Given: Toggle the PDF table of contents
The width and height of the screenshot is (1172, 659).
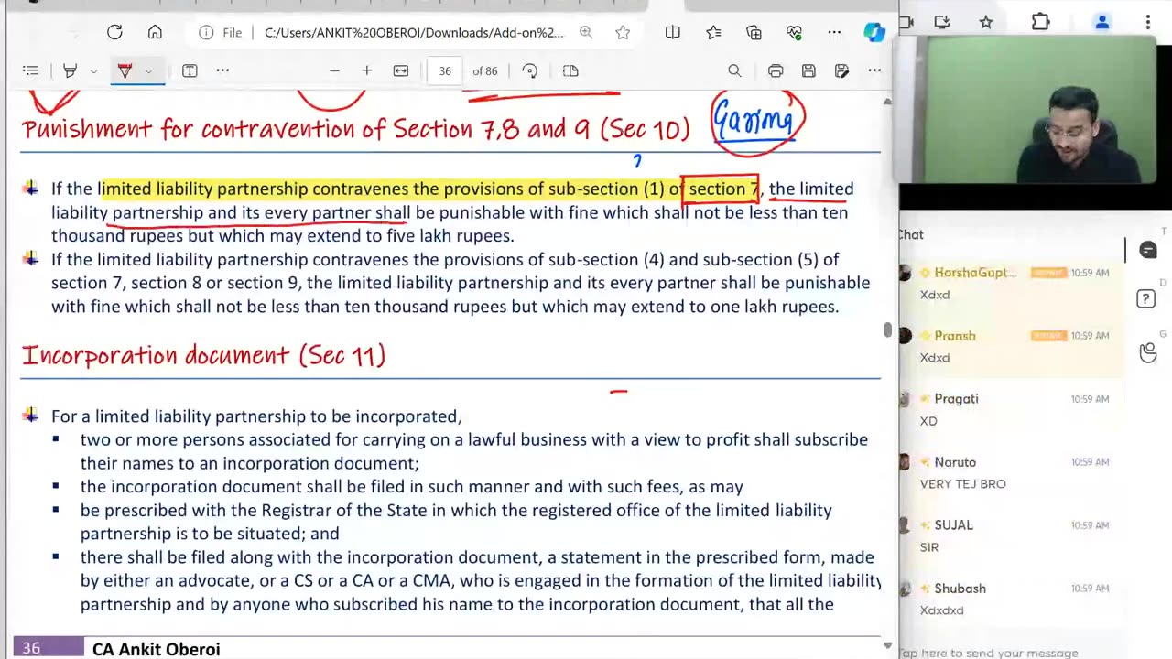Looking at the screenshot, I should click(30, 70).
